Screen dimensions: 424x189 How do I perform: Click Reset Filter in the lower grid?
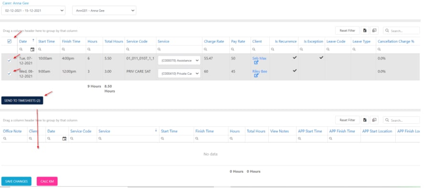[x=348, y=120]
